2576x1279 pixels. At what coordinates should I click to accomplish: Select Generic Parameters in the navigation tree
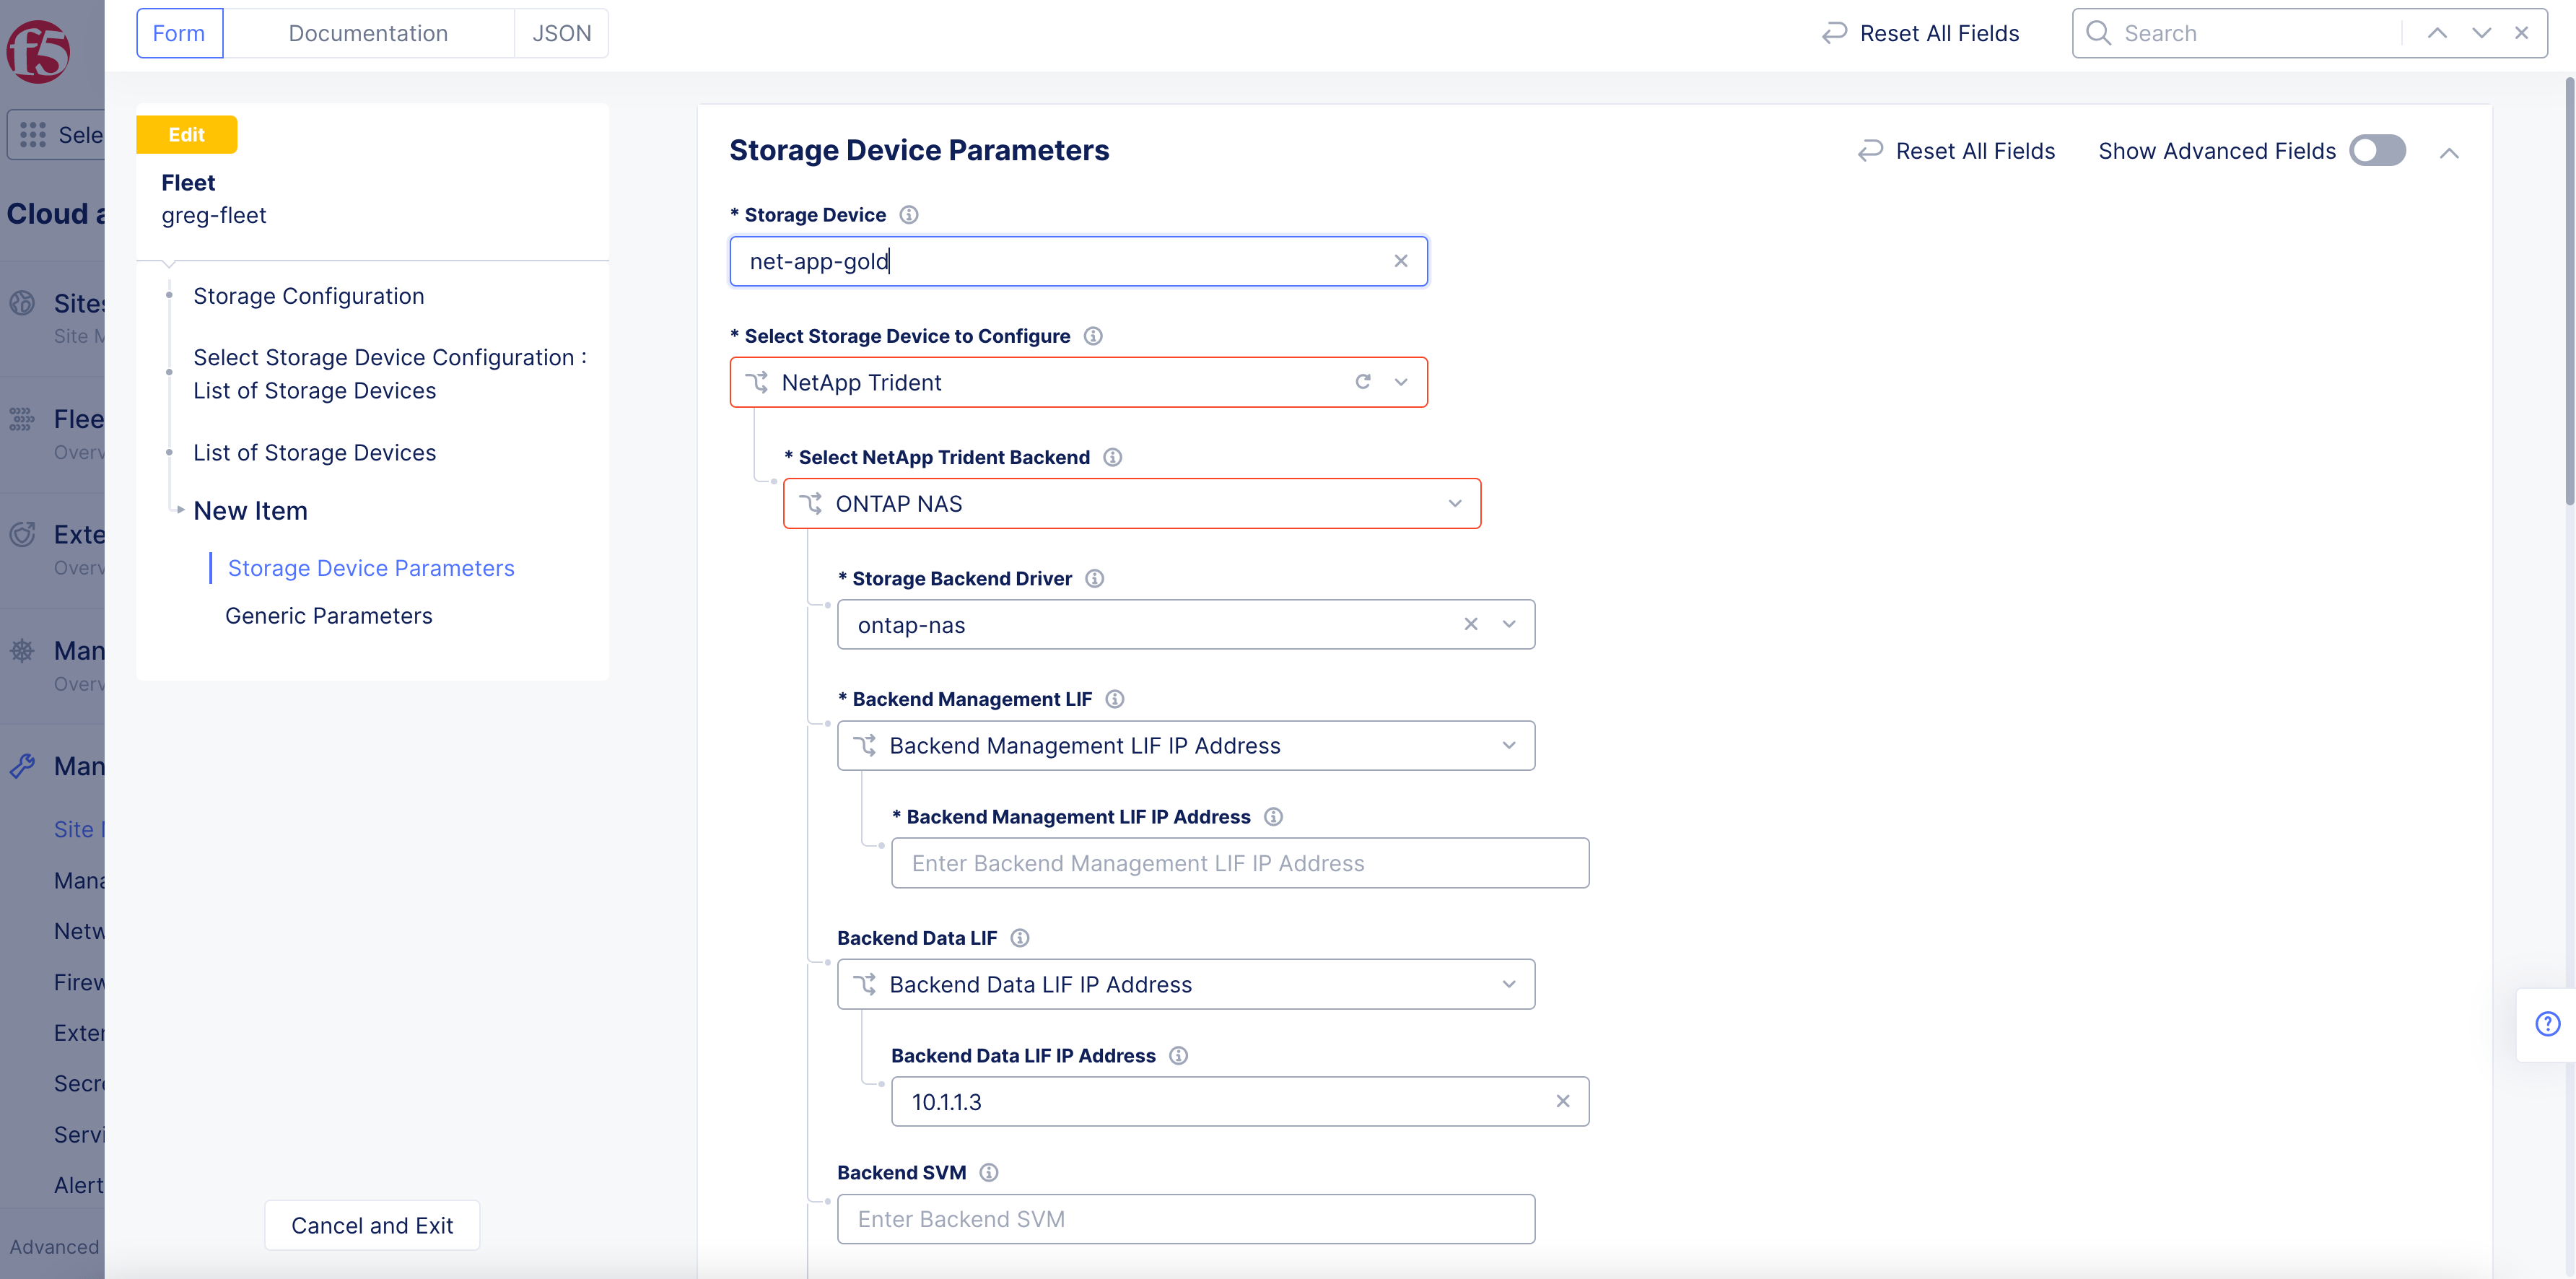point(328,615)
